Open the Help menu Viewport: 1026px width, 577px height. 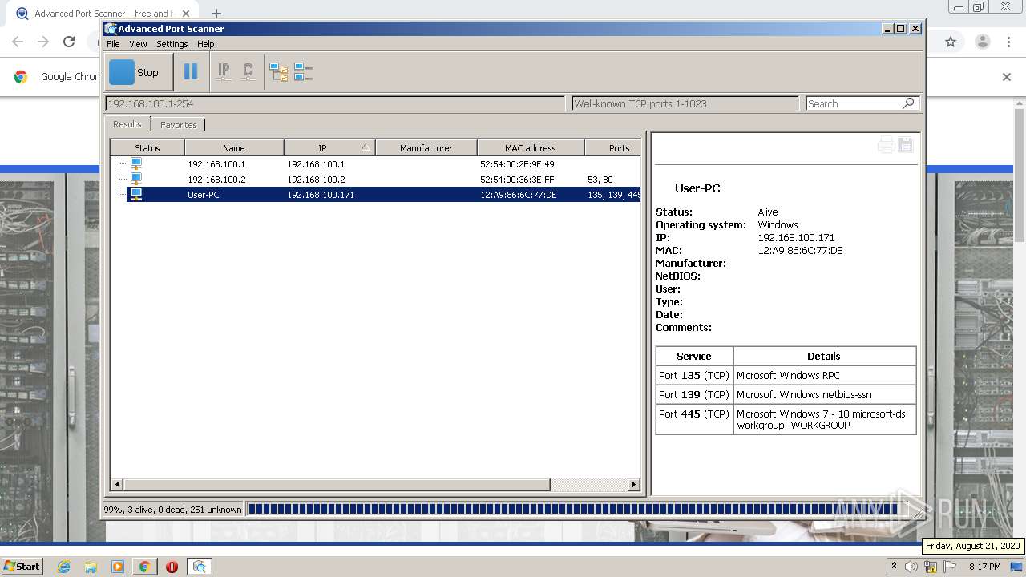click(x=205, y=44)
